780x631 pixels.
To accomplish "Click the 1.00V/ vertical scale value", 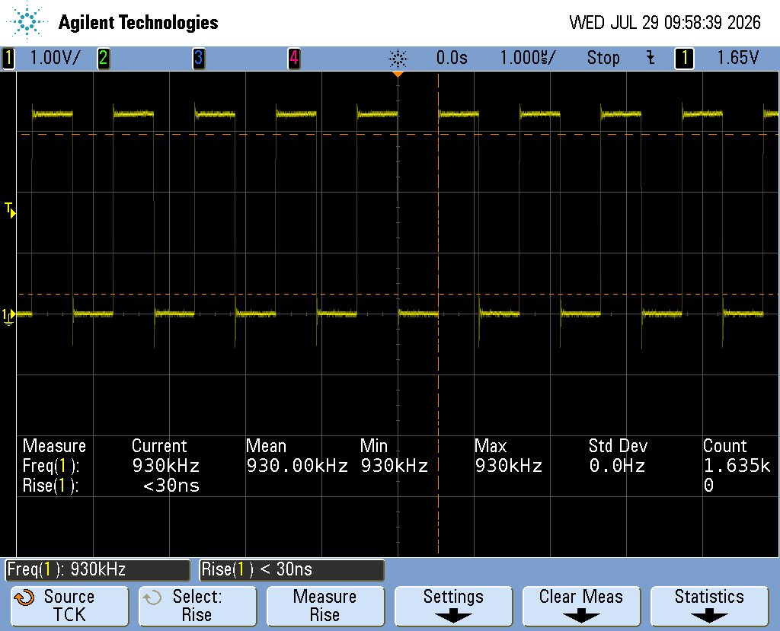I will (x=55, y=58).
